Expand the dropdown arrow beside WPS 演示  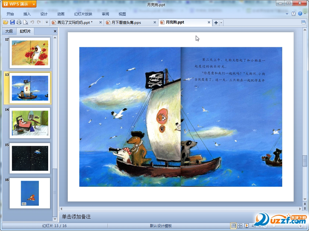point(34,4)
